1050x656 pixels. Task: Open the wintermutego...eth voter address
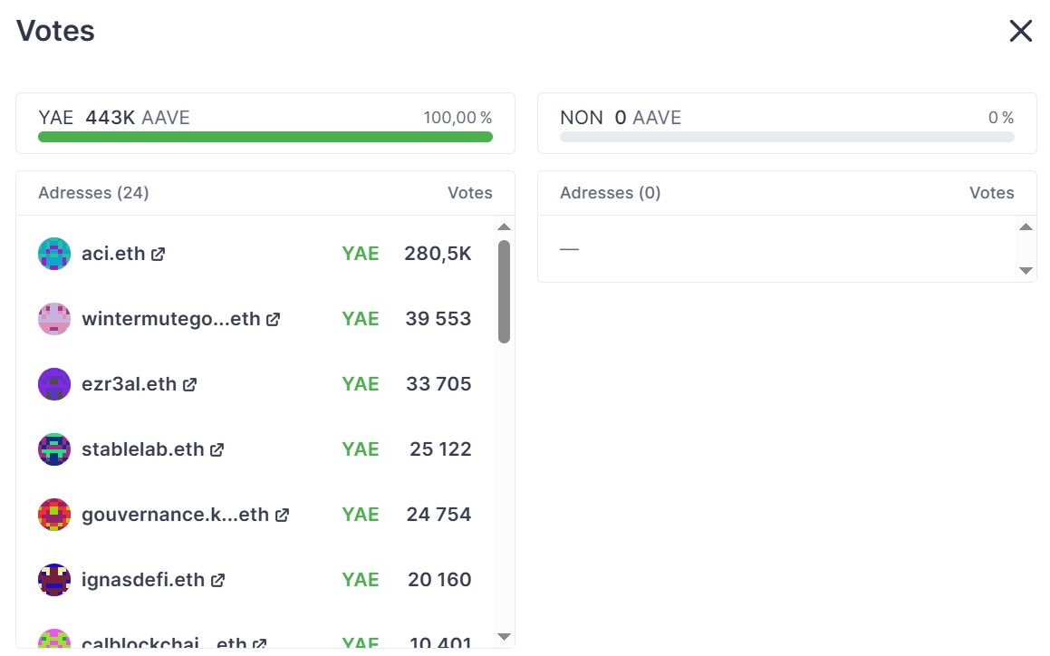click(x=170, y=319)
